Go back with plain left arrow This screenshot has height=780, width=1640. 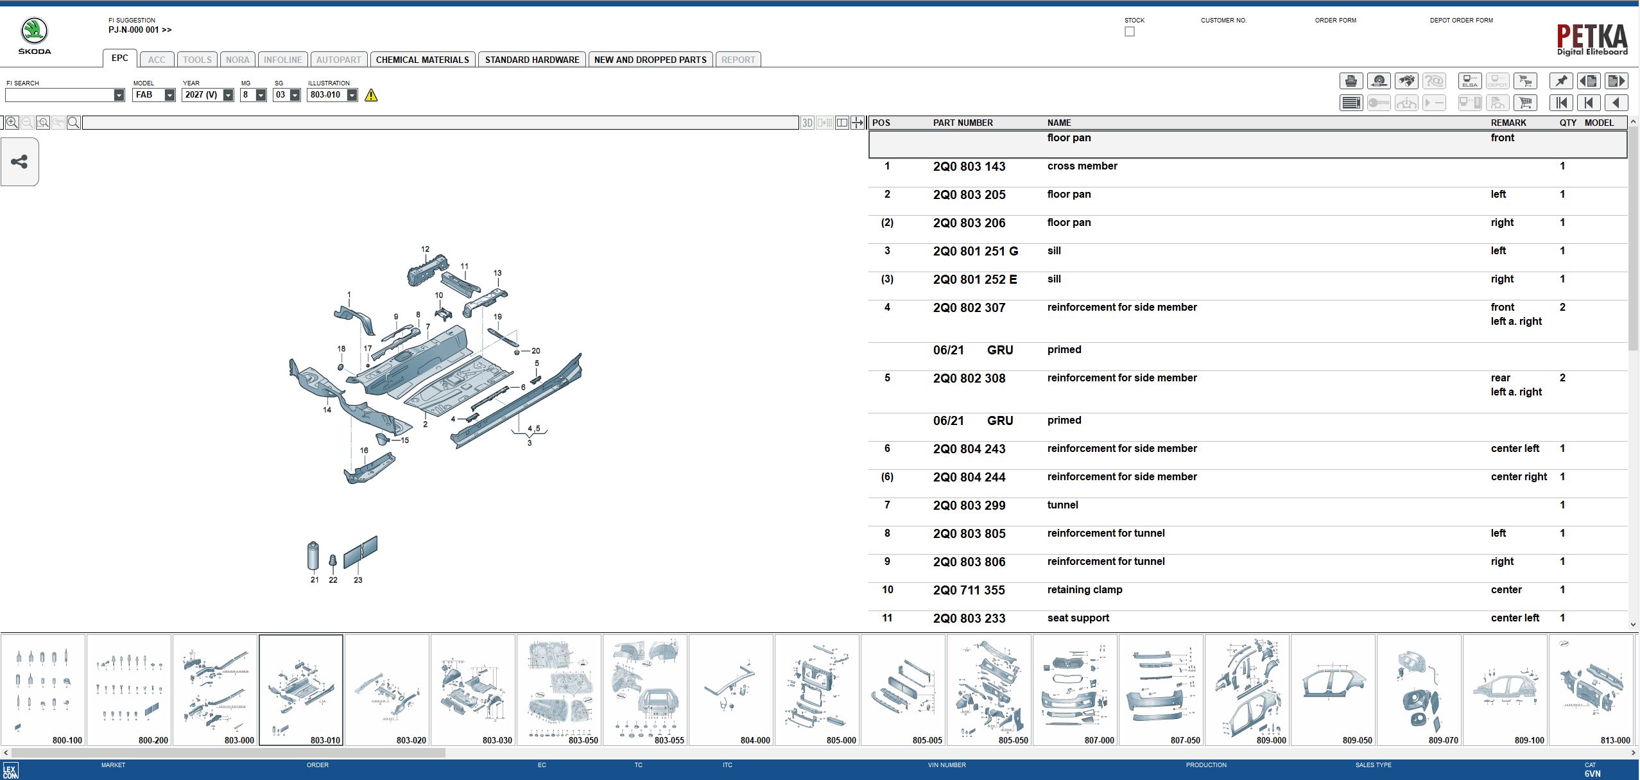1616,103
